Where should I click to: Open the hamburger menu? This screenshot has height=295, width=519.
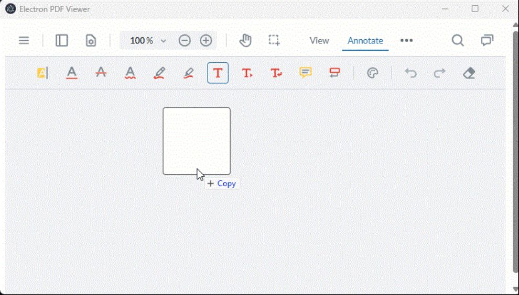(24, 41)
